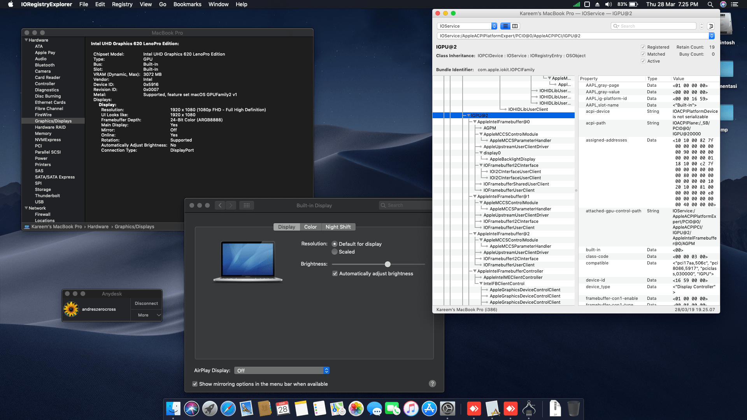Open Spotlight search in the menu bar
Image resolution: width=747 pixels, height=420 pixels.
(x=710, y=4)
